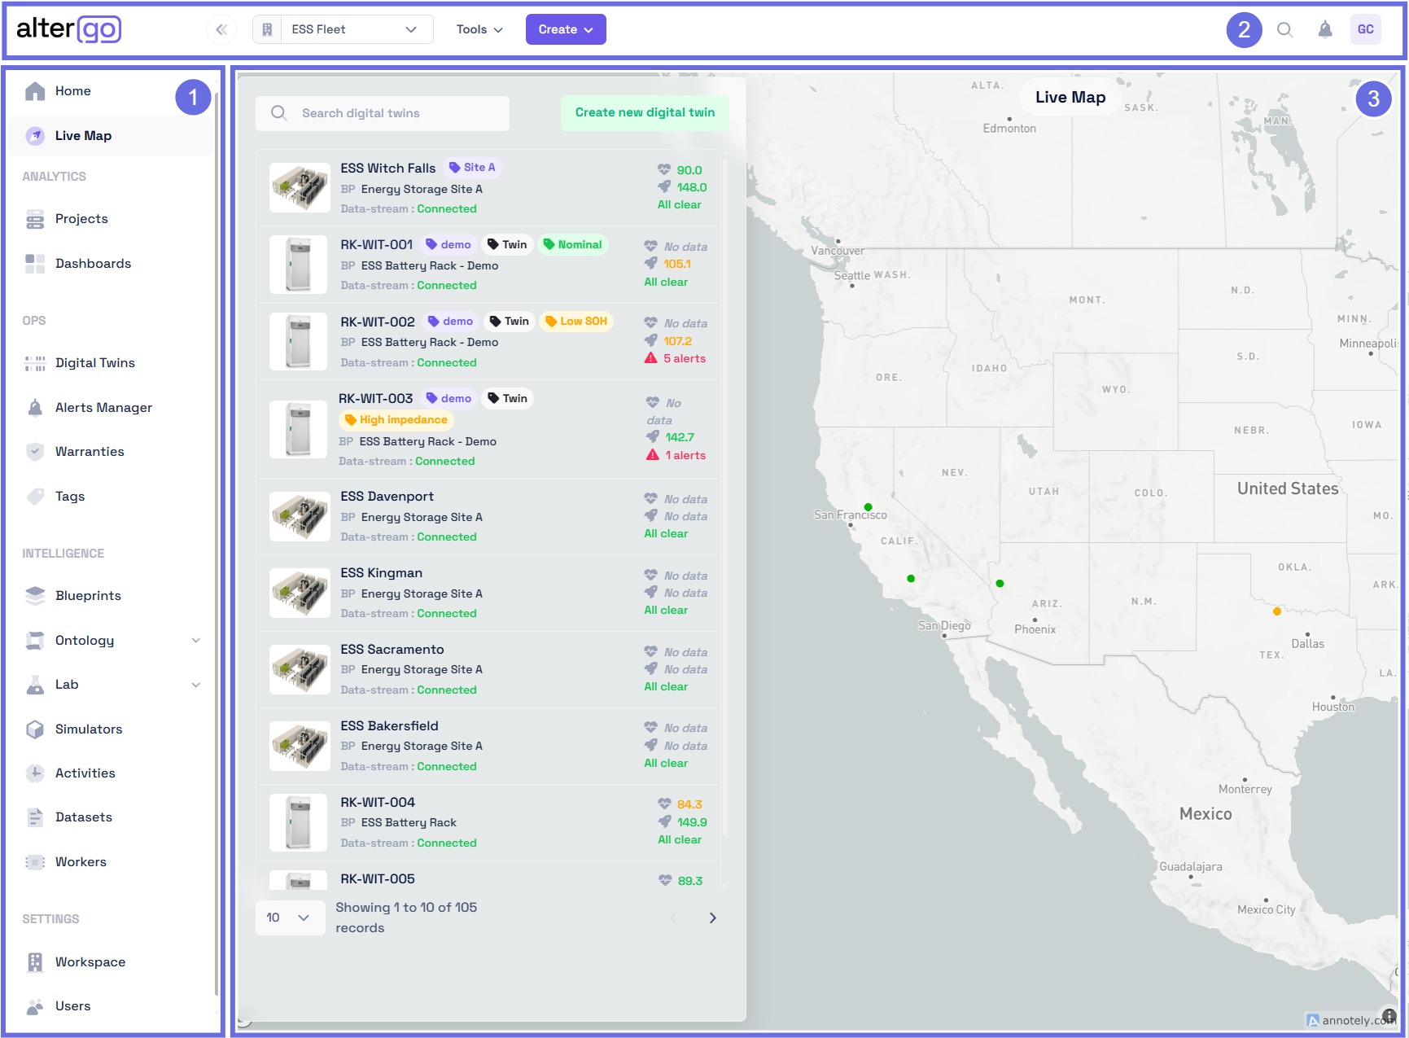The height and width of the screenshot is (1038, 1409).
Task: Collapse the sidebar with the double-chevron icon
Action: coord(221,29)
